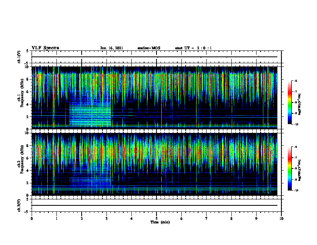Click the ch.1 spectrogram color scale bar
317x245 pixels.
(289, 102)
